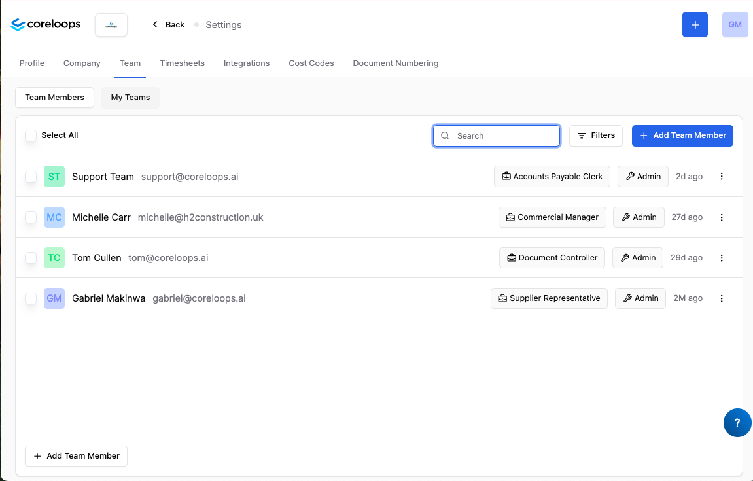Focus the Search input field
This screenshot has height=481, width=753.
pyautogui.click(x=497, y=135)
